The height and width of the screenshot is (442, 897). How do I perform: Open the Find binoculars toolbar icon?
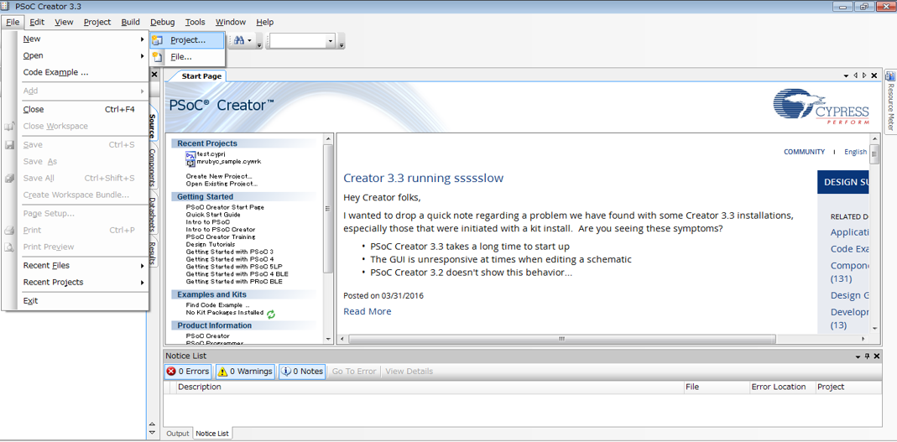click(x=238, y=40)
